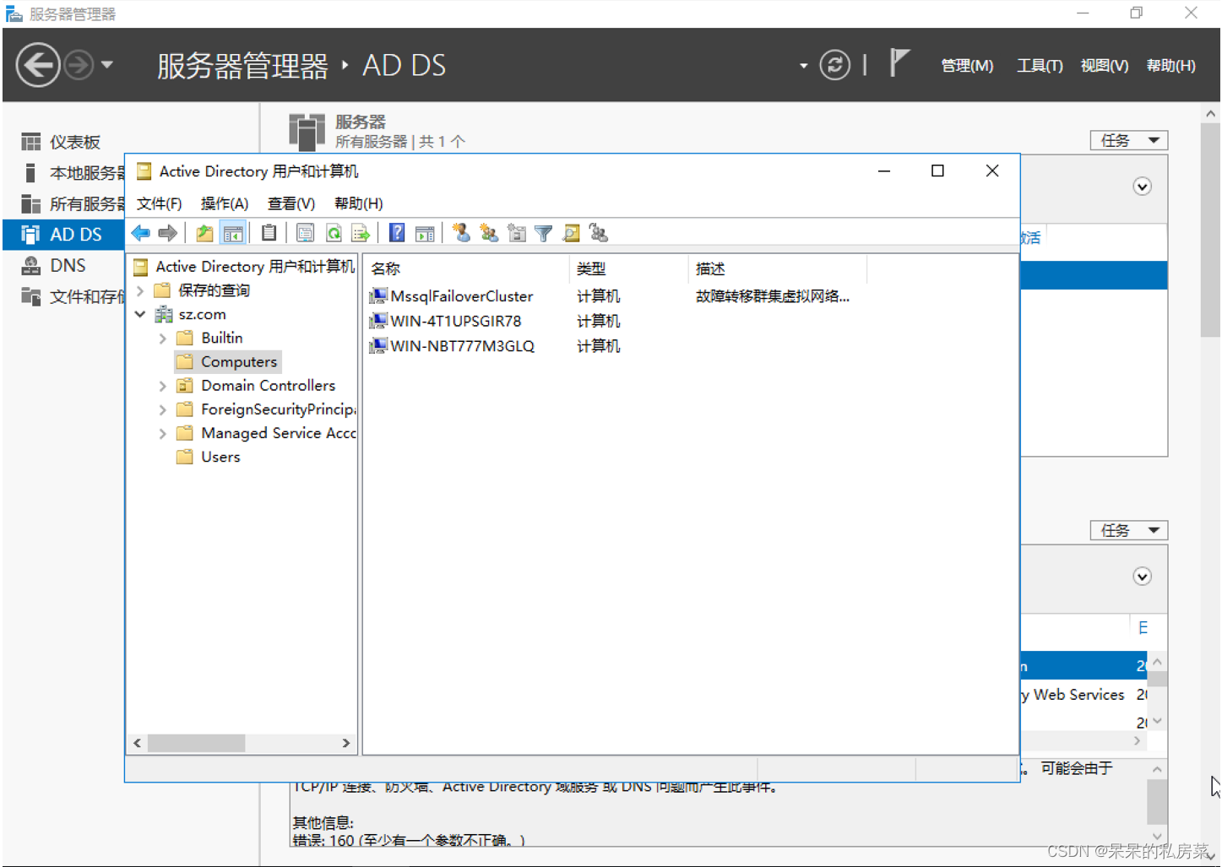Open the 文件(F) menu
Image resolution: width=1222 pixels, height=867 pixels.
(x=159, y=203)
